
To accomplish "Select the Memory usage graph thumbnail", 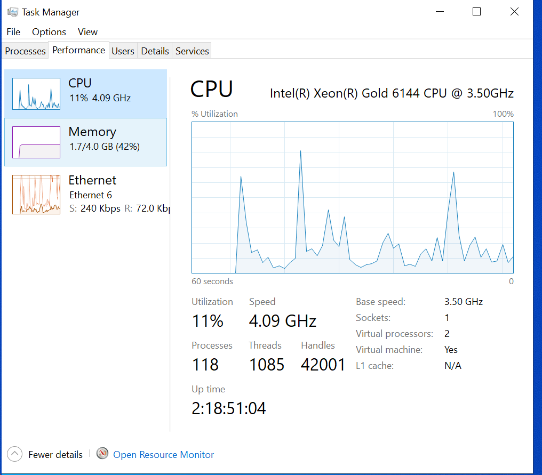I will 36,142.
